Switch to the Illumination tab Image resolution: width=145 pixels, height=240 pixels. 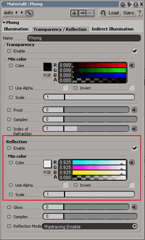pos(16,29)
